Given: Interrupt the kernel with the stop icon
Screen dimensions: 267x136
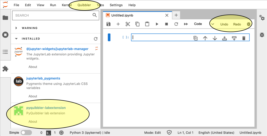Looking at the screenshot, I should (167, 24).
